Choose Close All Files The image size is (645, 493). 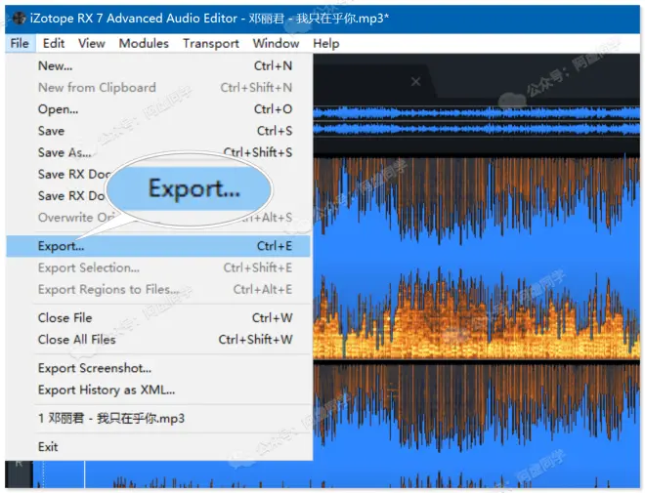[x=76, y=339]
